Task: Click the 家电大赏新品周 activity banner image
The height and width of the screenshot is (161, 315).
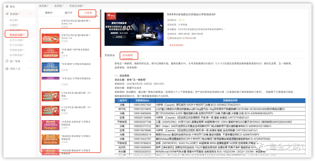Action: pyautogui.click(x=134, y=29)
